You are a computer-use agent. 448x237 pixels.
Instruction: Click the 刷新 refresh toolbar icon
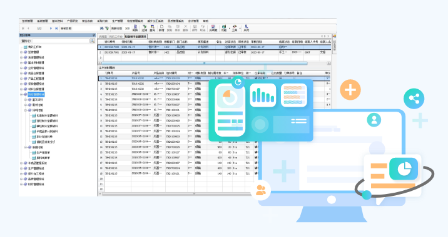point(135,28)
